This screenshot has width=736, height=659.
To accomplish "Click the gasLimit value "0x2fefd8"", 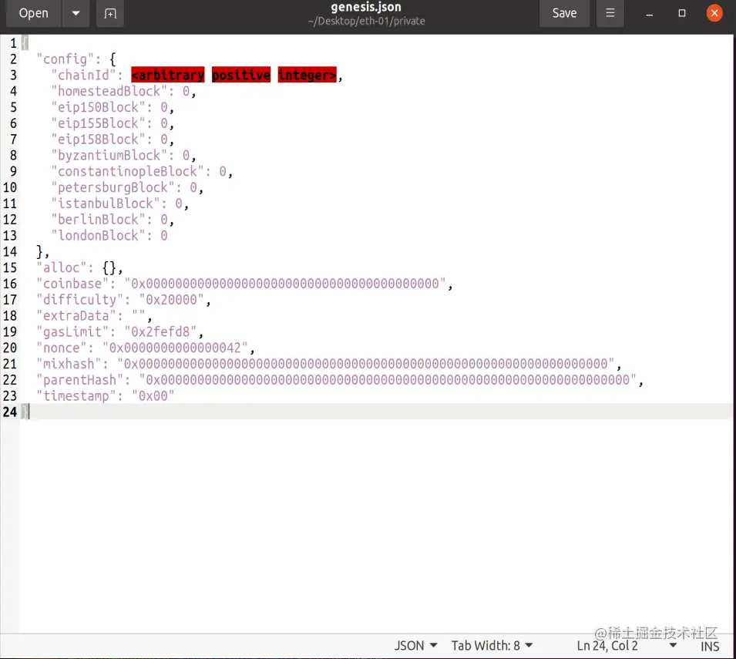I will point(160,332).
